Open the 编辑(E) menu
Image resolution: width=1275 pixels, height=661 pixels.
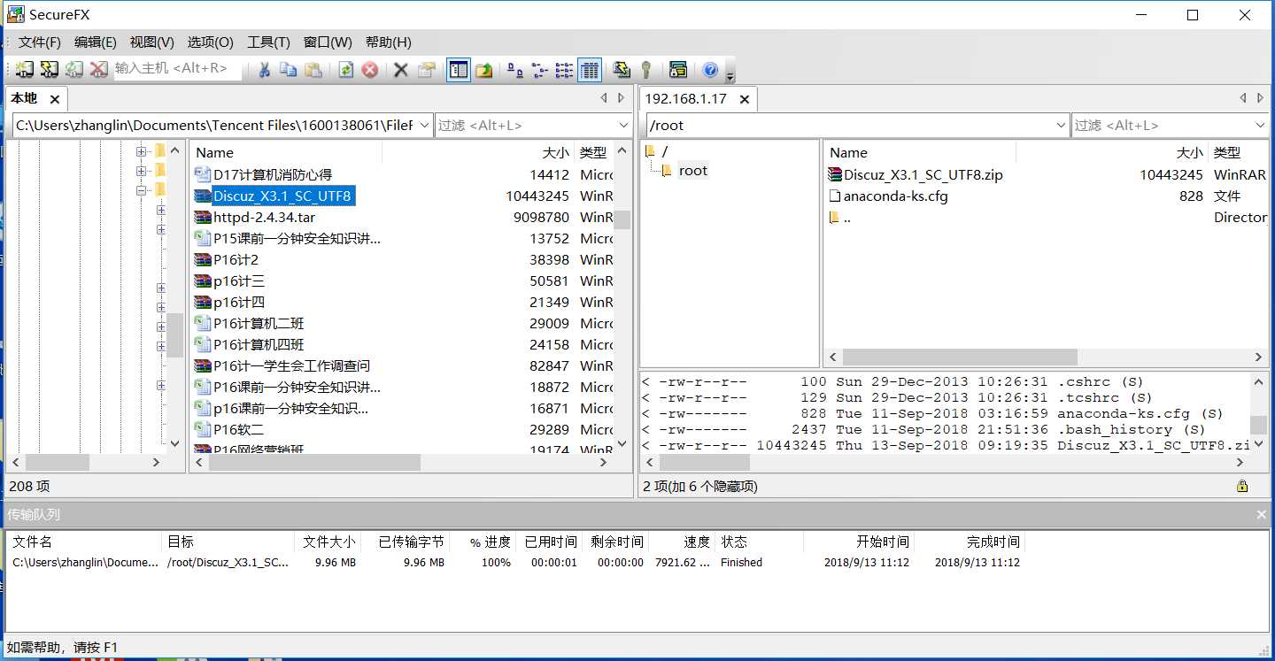coord(96,42)
